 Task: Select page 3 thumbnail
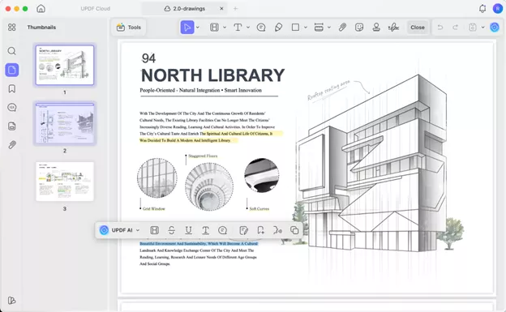tap(65, 182)
